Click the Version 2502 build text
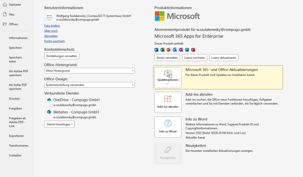The height and width of the screenshot is (177, 303). pyautogui.click(x=215, y=133)
